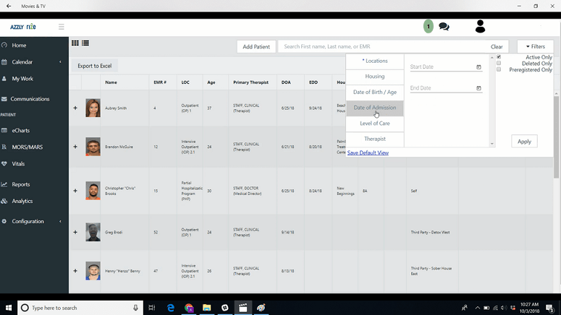Open the chat messages icon
Screen dimensions: 561x315
[444, 27]
